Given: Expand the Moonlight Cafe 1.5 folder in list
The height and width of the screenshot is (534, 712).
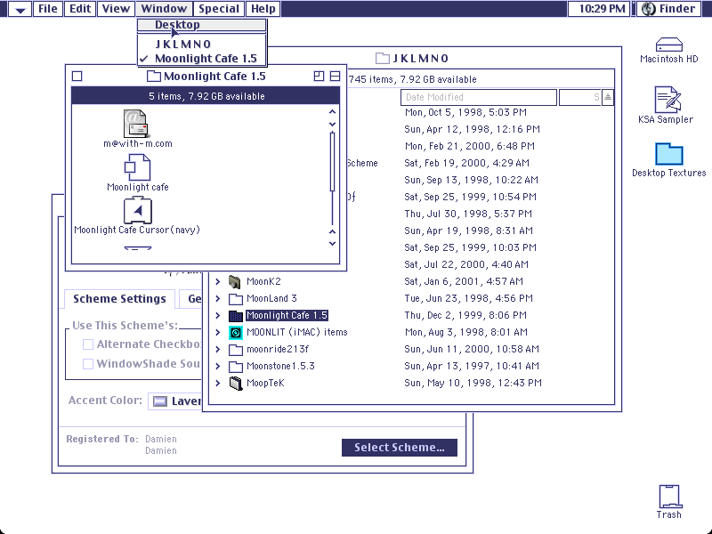Looking at the screenshot, I should click(218, 316).
